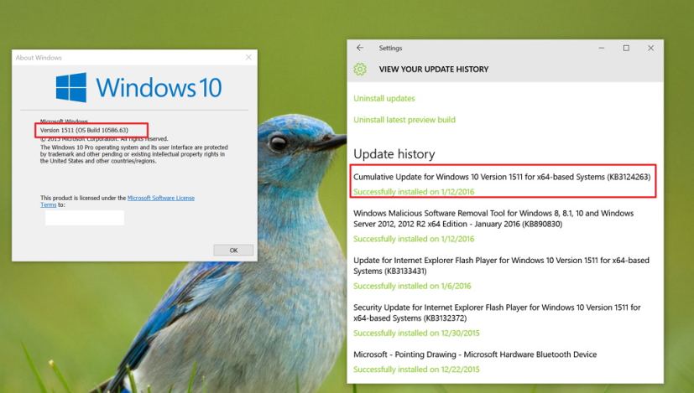Follow the Terms link in About Windows
The width and height of the screenshot is (694, 393).
click(x=48, y=204)
